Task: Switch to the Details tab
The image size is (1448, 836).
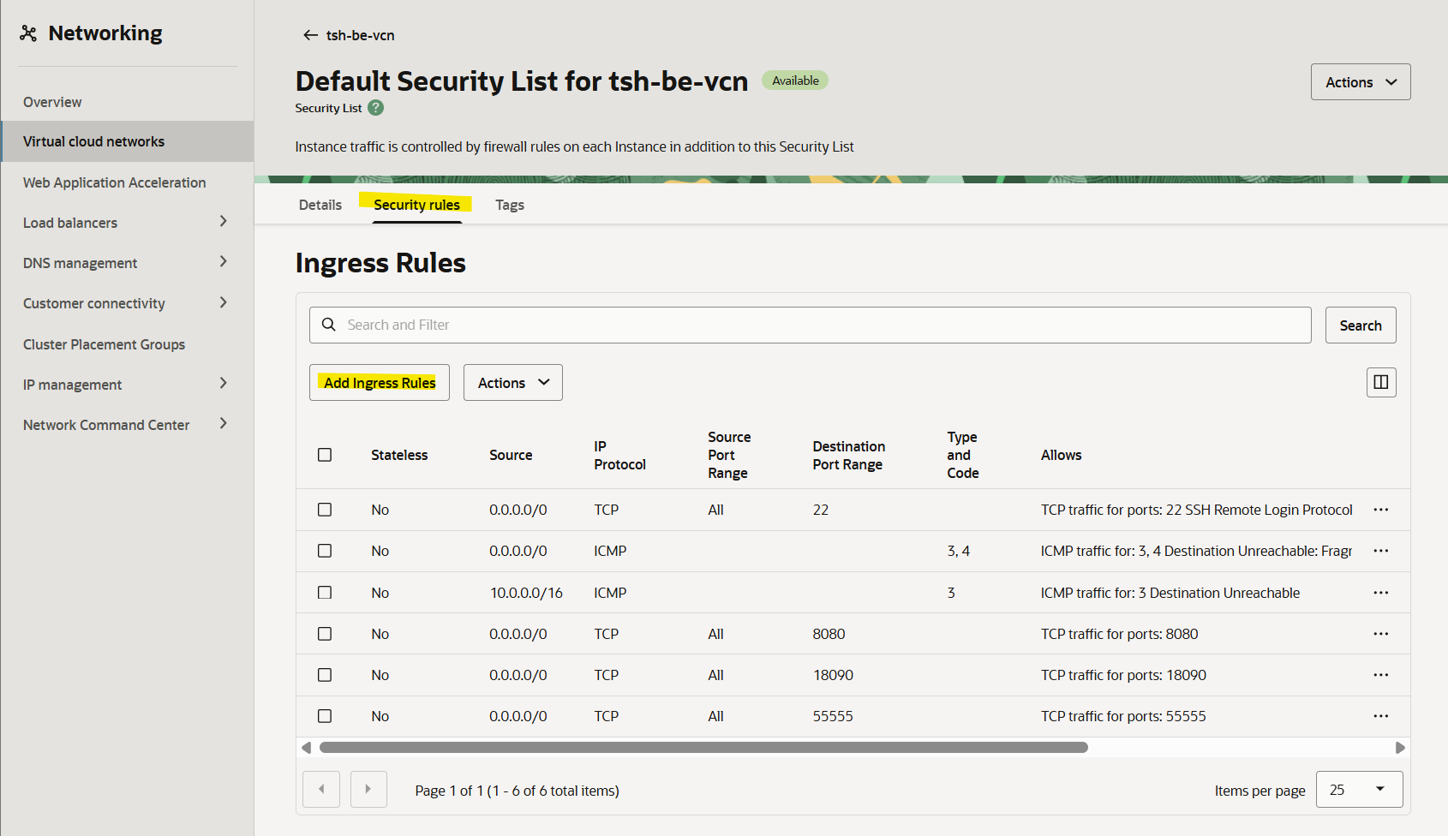Action: coord(320,205)
